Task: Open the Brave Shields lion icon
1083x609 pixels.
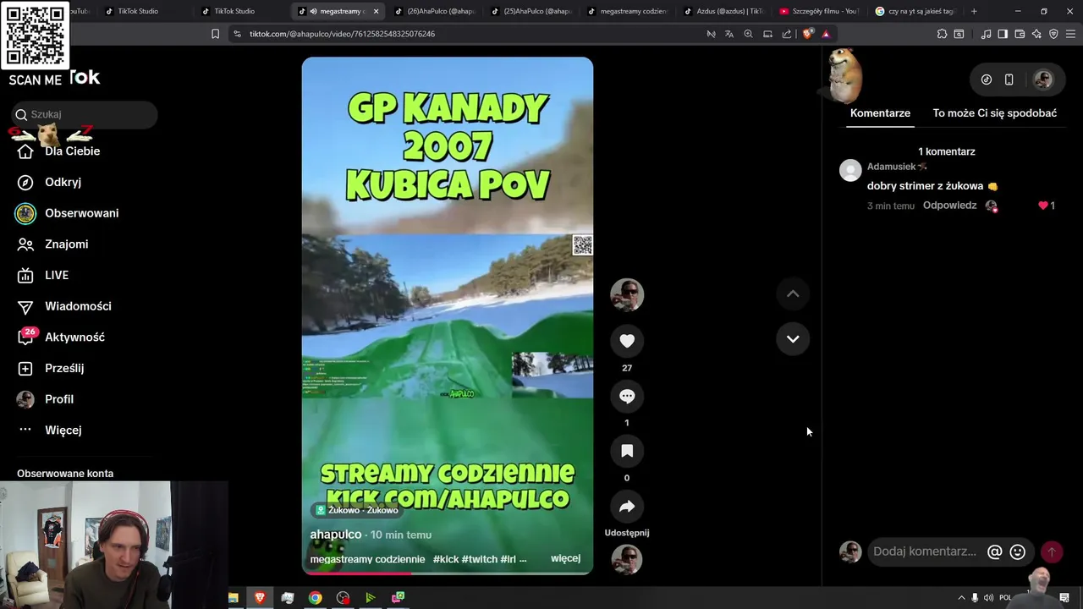Action: (807, 34)
